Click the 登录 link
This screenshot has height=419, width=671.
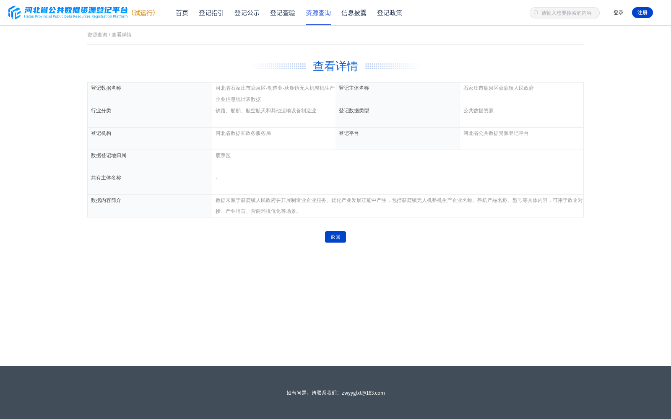tap(619, 13)
